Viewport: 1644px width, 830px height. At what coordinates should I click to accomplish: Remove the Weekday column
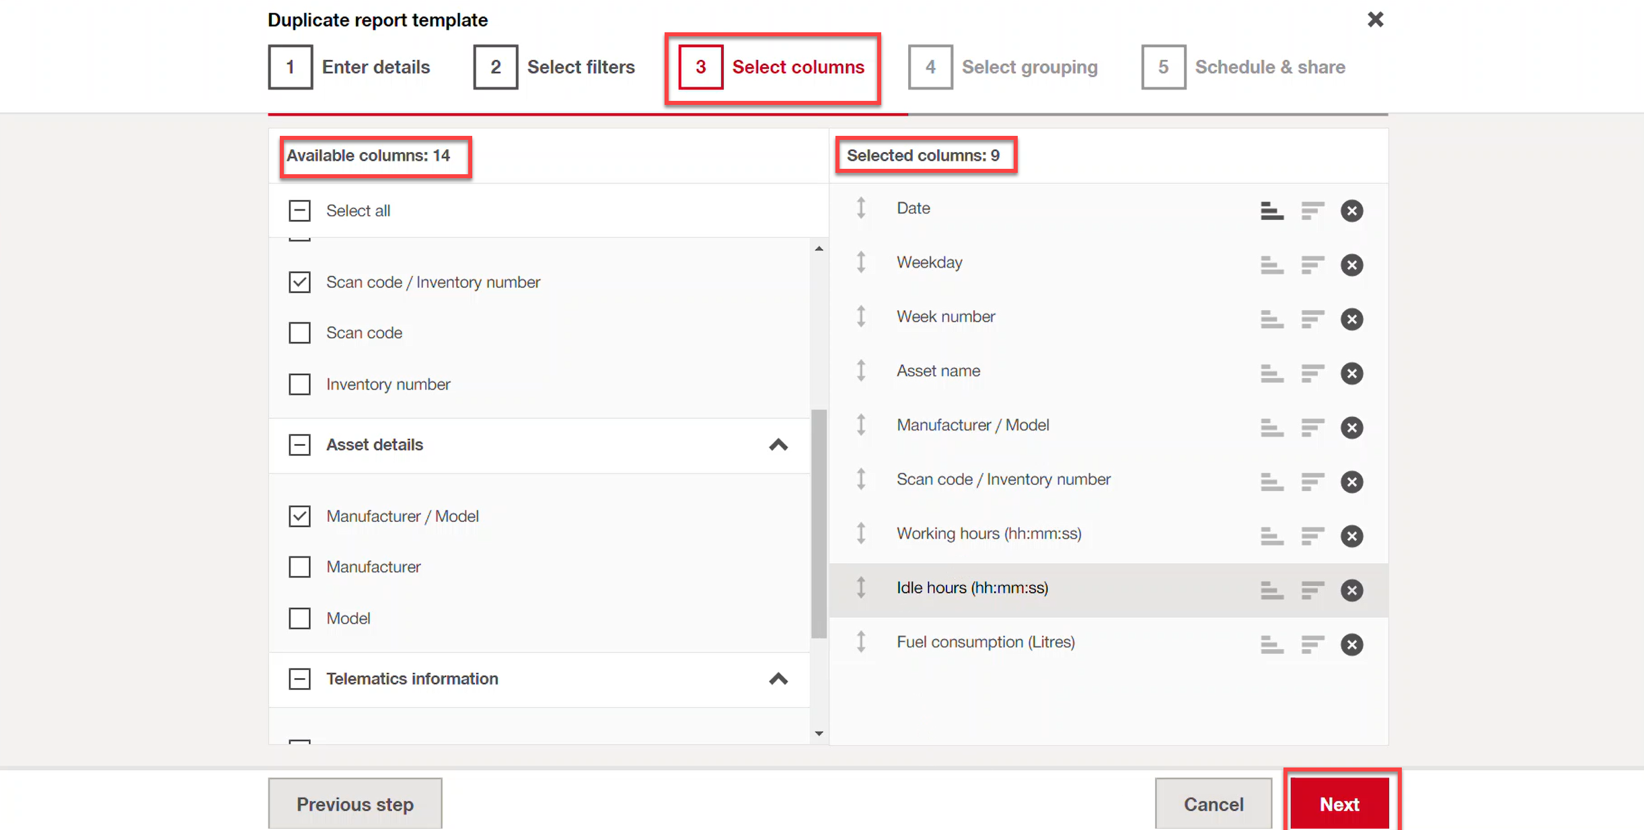pos(1351,265)
